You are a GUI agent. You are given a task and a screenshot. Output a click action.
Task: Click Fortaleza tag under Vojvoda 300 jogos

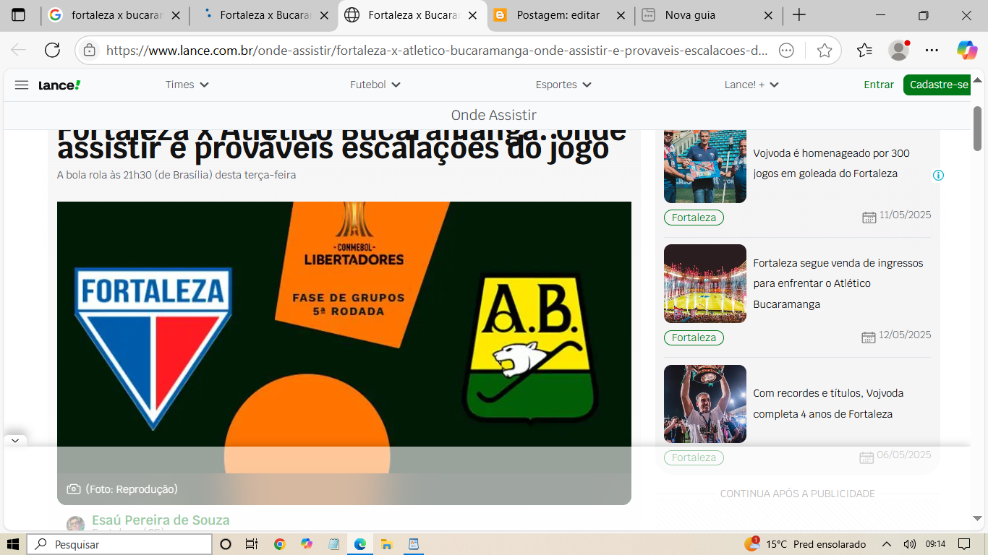(694, 218)
